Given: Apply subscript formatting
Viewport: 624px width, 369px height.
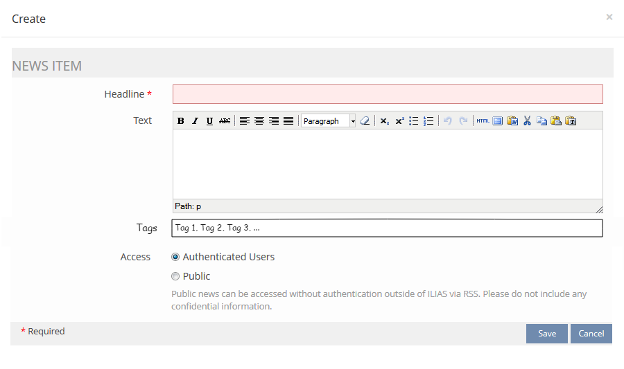Looking at the screenshot, I should (x=385, y=121).
